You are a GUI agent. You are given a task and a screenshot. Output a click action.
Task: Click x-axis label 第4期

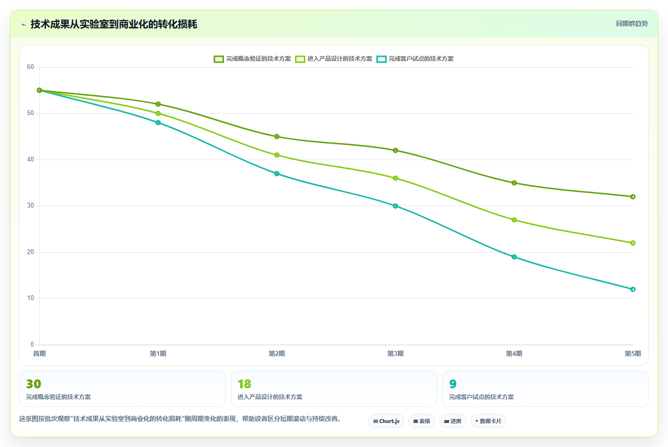[514, 353]
